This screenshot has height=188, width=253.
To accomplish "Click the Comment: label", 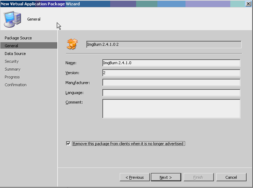I will tap(74, 102).
